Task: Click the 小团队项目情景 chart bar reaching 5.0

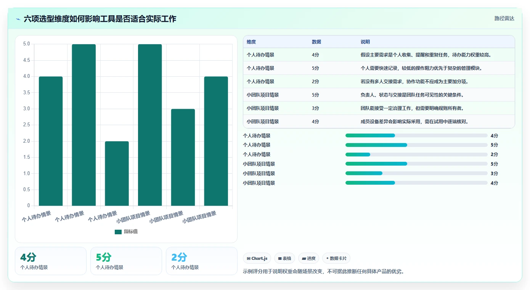Action: (x=150, y=125)
